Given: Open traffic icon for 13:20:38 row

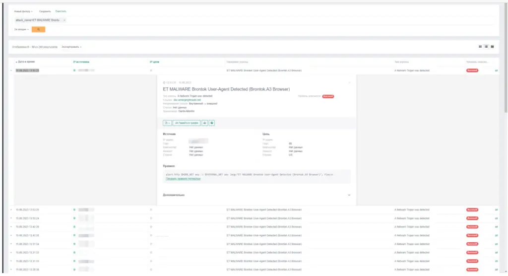Looking at the screenshot, I should click(x=496, y=270).
